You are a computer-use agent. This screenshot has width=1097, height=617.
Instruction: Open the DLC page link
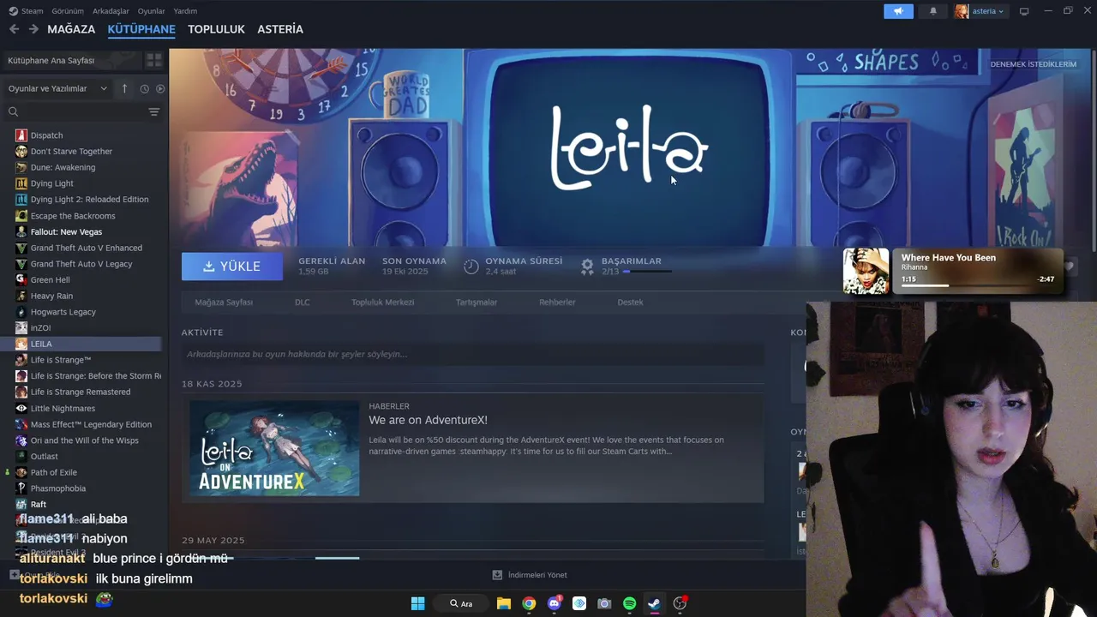pyautogui.click(x=302, y=302)
